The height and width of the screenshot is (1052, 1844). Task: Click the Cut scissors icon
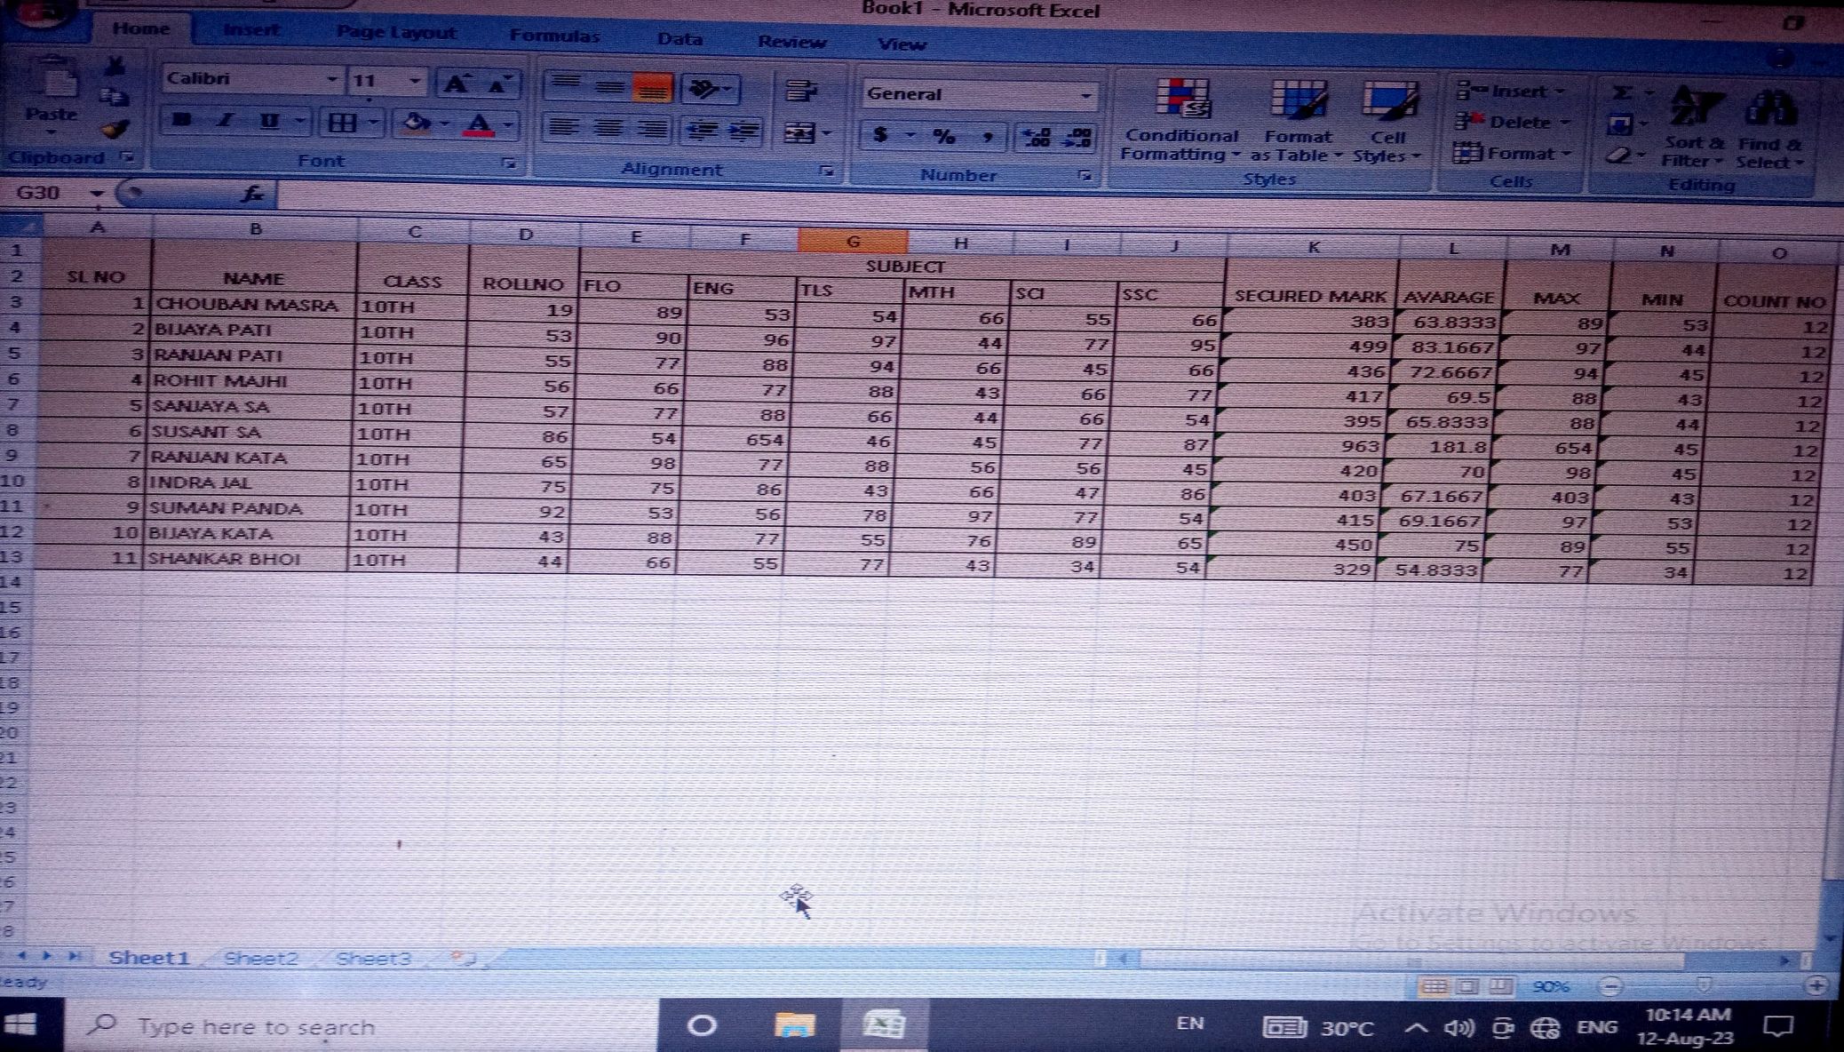pyautogui.click(x=115, y=66)
